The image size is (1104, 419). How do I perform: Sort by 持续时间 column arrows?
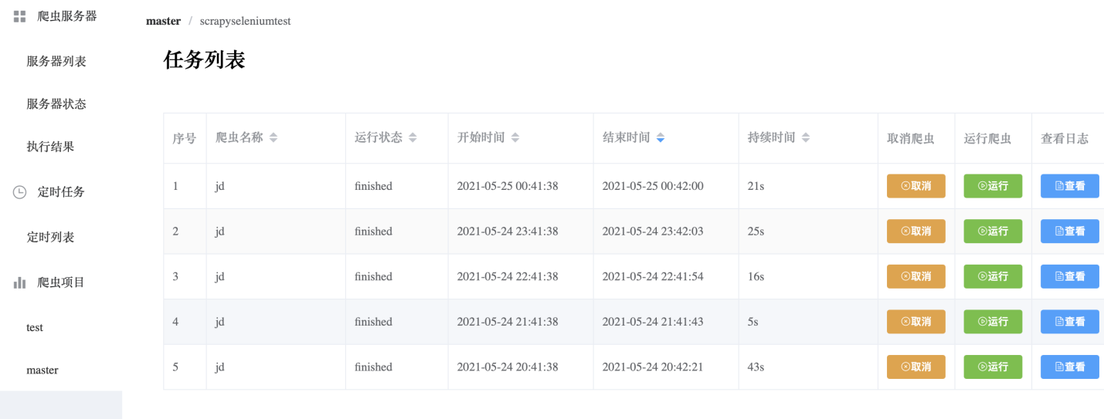(806, 138)
